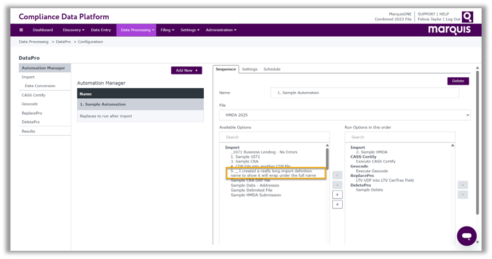This screenshot has width=492, height=259.
Task: Click the move-all-left double arrow button
Action: point(338,204)
